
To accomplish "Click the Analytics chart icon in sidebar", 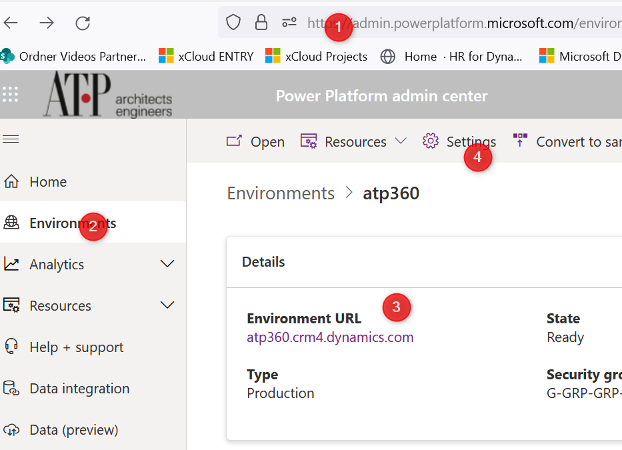I will coord(11,264).
